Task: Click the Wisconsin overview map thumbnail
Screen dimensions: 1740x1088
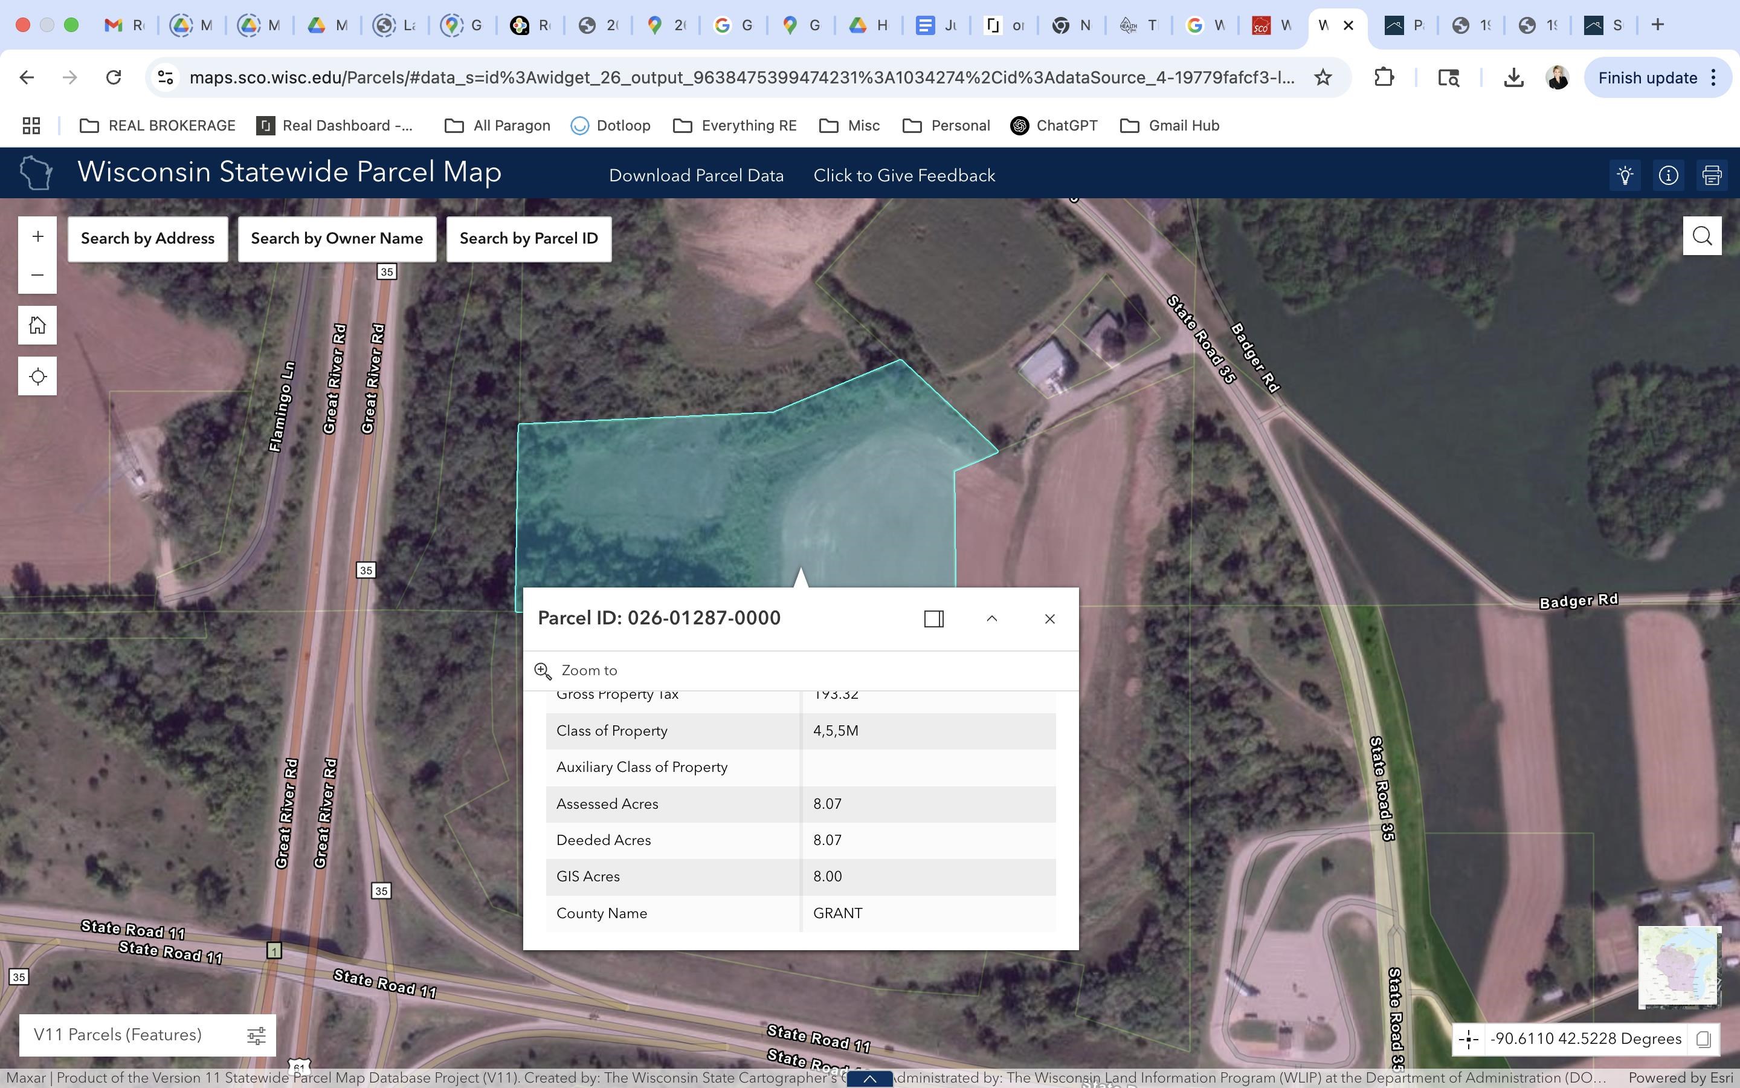Action: [1678, 967]
